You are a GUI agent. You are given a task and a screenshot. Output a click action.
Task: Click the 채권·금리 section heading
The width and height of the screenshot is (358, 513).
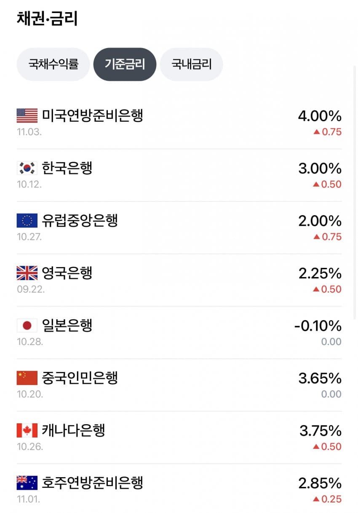click(47, 19)
